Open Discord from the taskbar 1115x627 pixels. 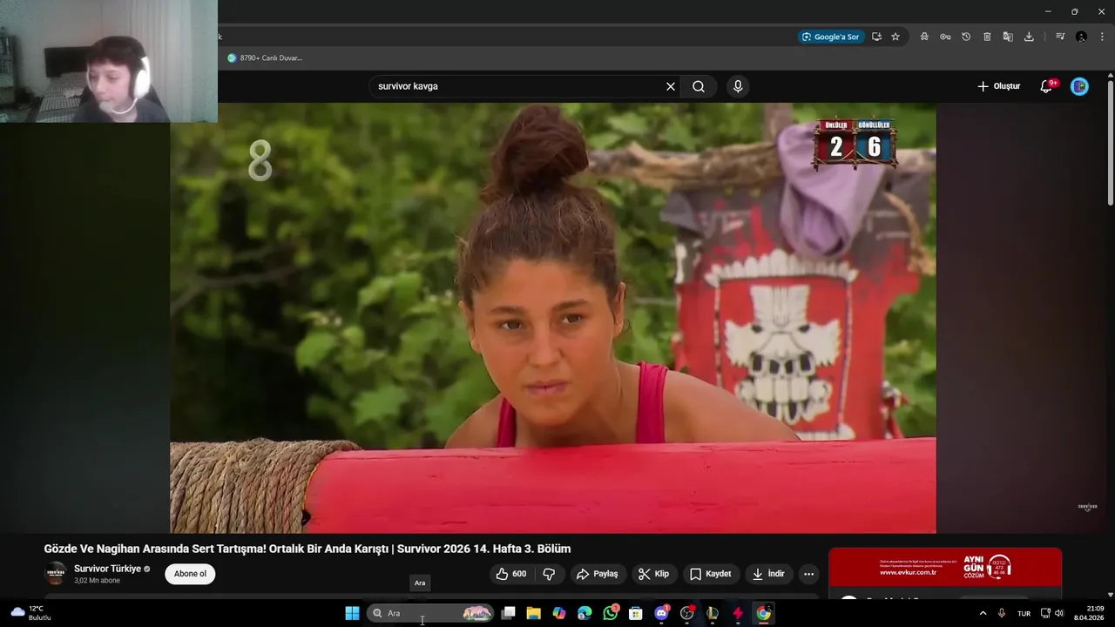(661, 613)
